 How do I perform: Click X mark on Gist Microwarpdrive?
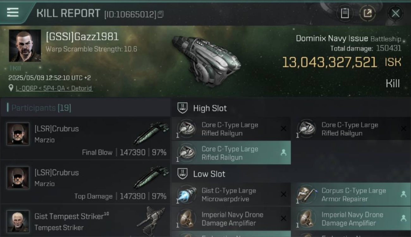pyautogui.click(x=284, y=194)
